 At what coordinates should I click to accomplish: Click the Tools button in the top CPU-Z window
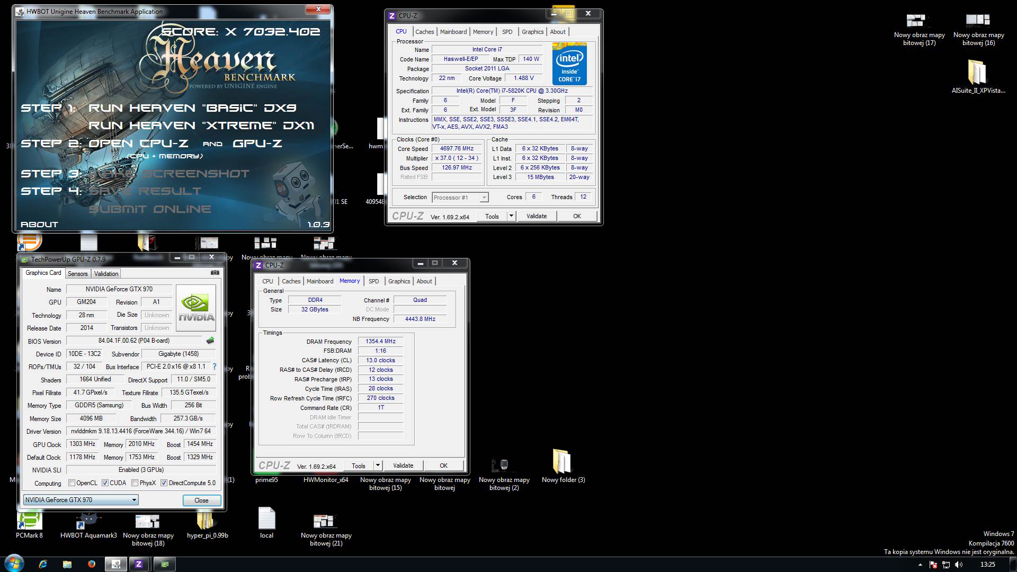[492, 216]
